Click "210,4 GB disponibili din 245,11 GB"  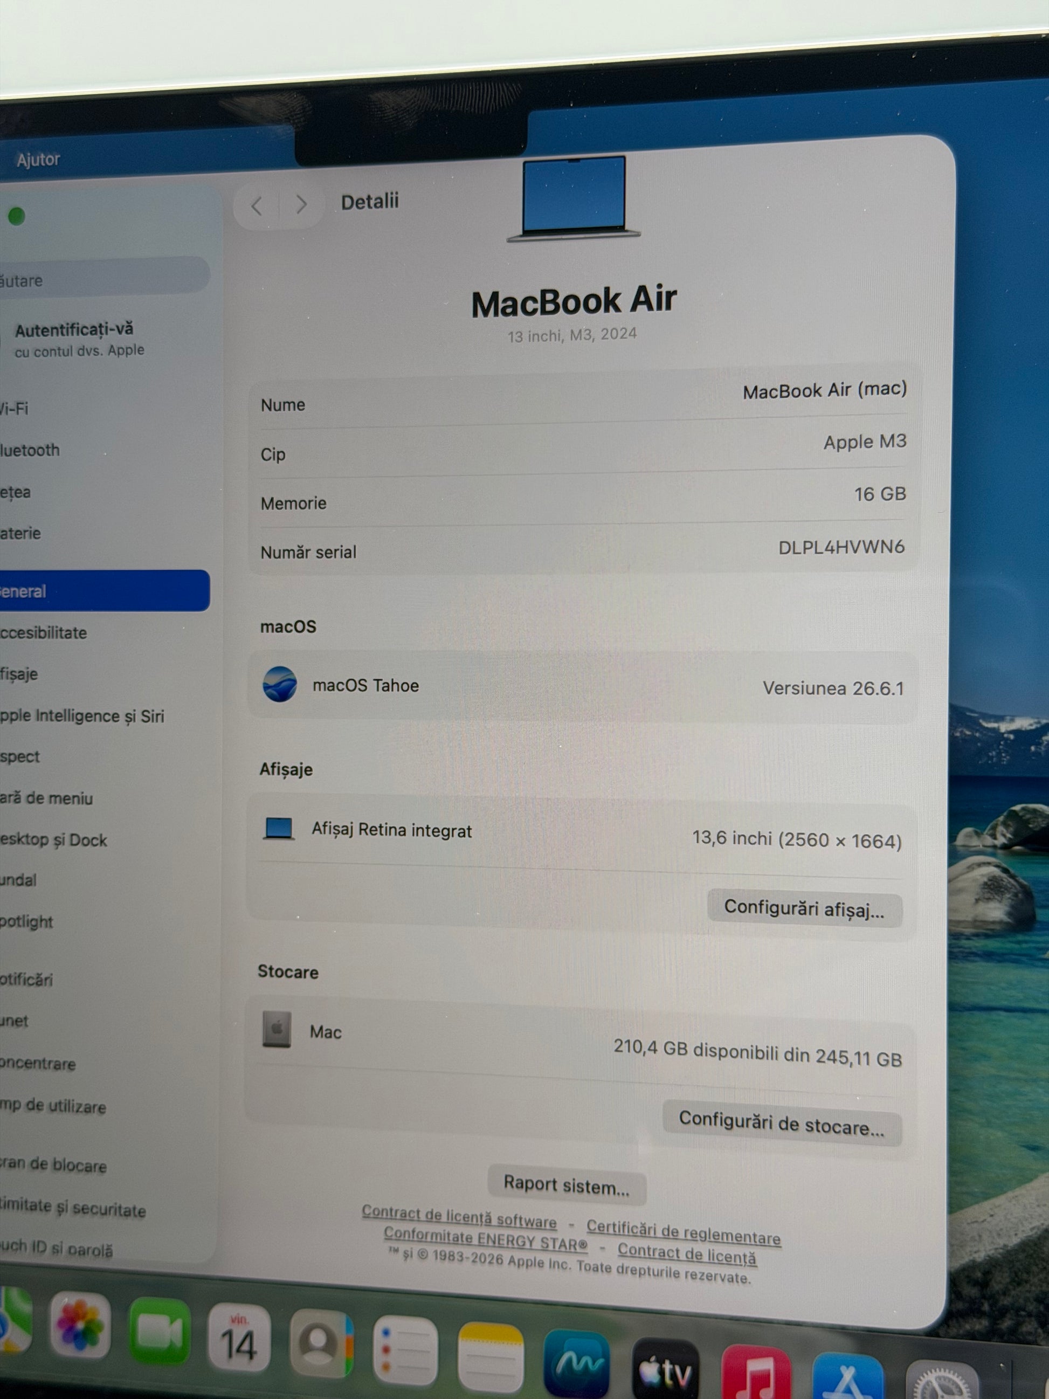(x=757, y=1052)
